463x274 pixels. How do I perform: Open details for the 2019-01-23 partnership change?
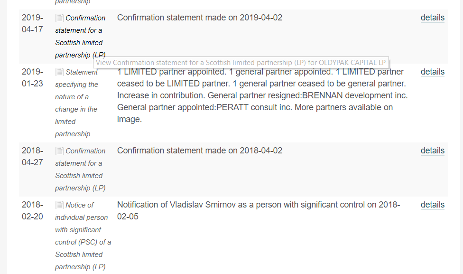(x=432, y=72)
